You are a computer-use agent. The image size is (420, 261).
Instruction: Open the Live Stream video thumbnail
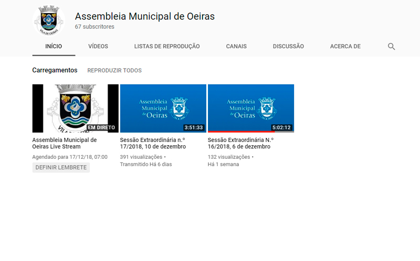coord(75,108)
